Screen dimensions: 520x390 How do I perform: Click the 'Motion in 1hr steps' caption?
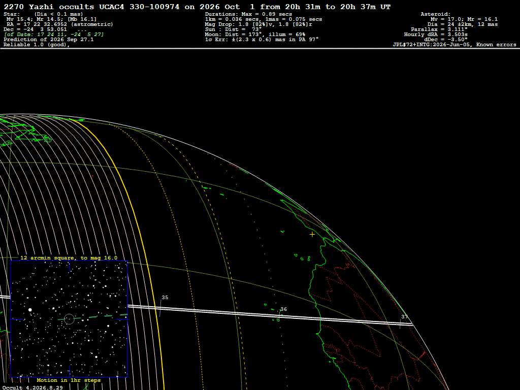click(69, 380)
